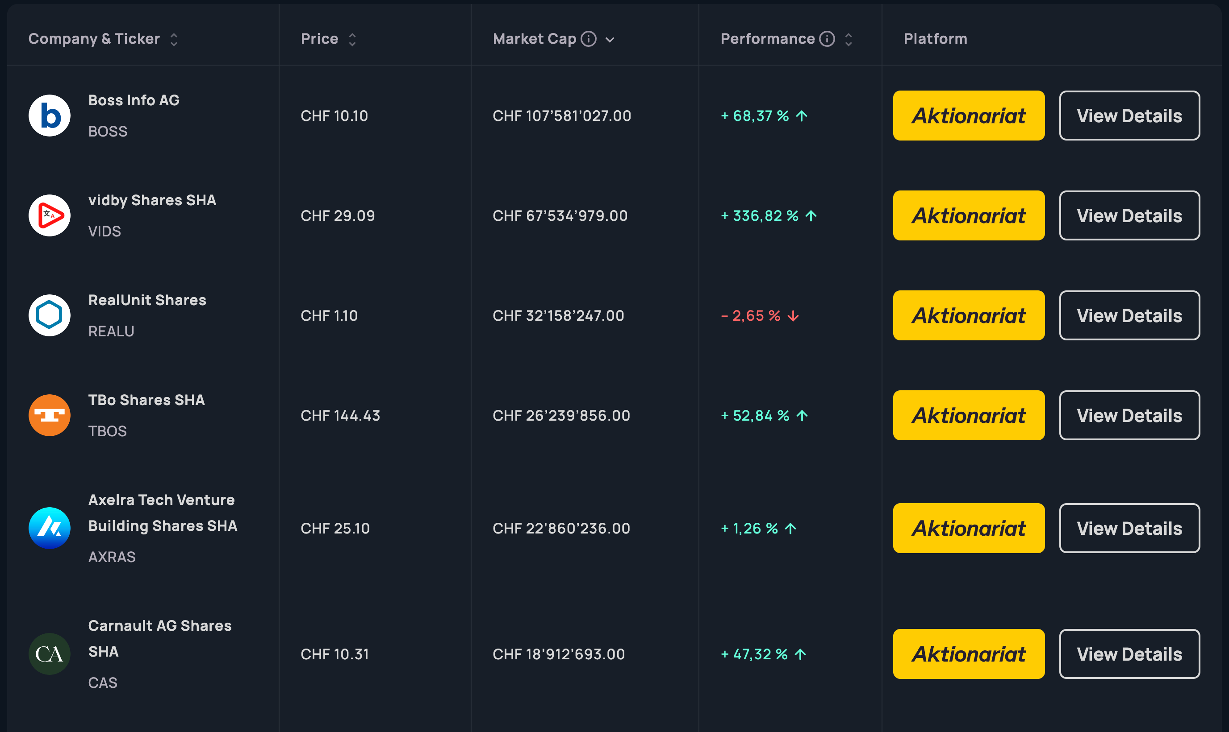Click the Axelra Tech Venture logo icon
The image size is (1229, 732).
coord(50,528)
